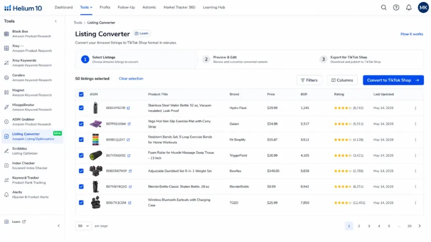The image size is (431, 242).
Task: Click the Learn badge beside title
Action: (x=141, y=34)
